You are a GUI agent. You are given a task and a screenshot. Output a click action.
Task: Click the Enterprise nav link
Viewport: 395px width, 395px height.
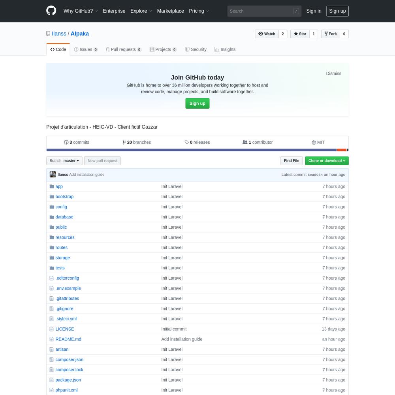(114, 11)
